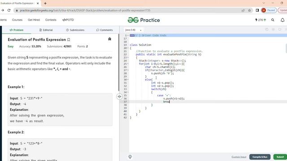
Task: Click the code editor vertical scrollbar
Action: [286, 48]
